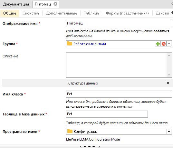Close the Питомец tab with its X icon

pos(55,4)
